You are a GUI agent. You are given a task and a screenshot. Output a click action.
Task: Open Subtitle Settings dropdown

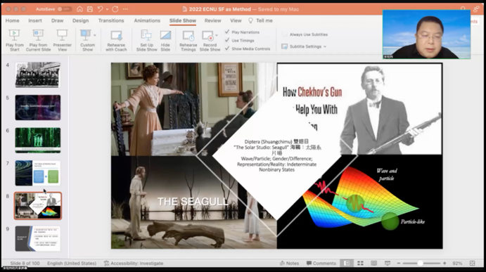click(304, 46)
